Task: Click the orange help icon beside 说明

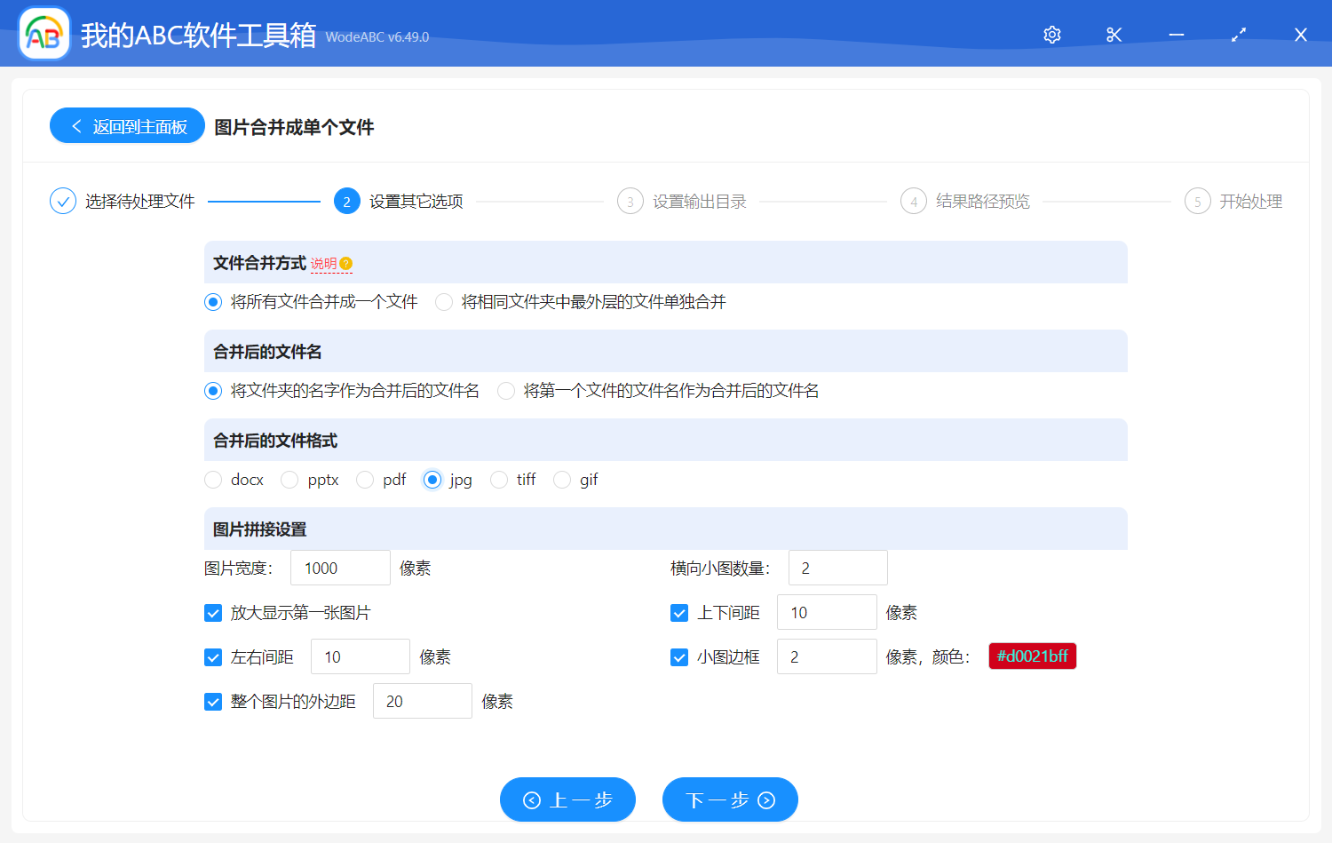Action: point(346,264)
